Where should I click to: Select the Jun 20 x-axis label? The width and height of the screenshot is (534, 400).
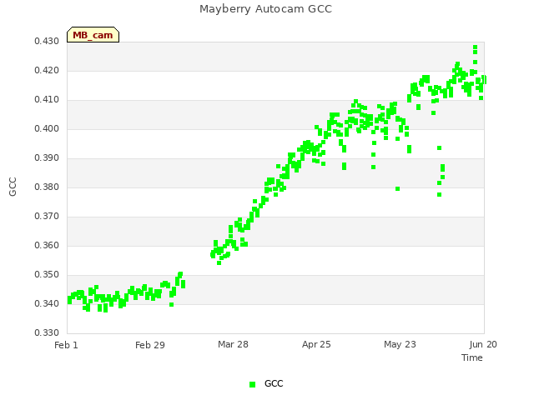(x=483, y=344)
